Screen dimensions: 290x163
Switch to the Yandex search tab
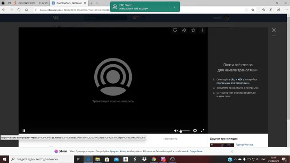(x=31, y=3)
